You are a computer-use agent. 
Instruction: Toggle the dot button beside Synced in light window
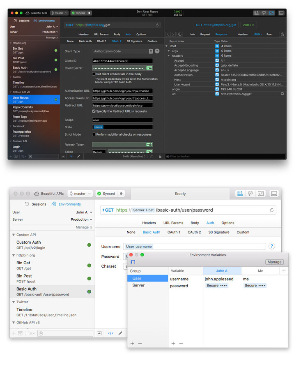(x=121, y=194)
